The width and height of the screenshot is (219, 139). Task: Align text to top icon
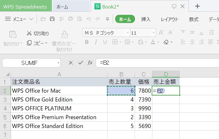183,32
